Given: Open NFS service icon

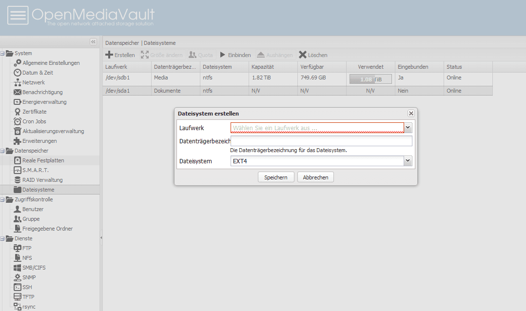Looking at the screenshot, I should point(18,258).
